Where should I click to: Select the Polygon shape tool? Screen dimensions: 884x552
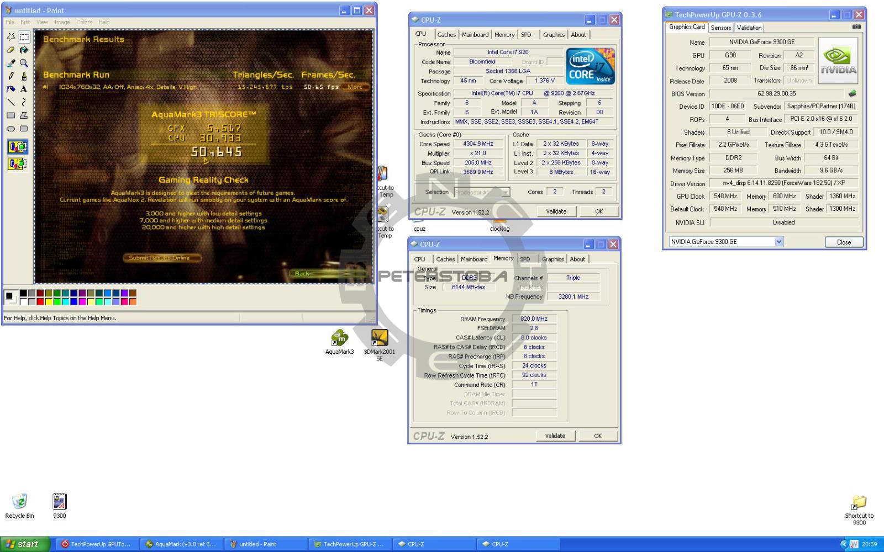click(x=24, y=115)
